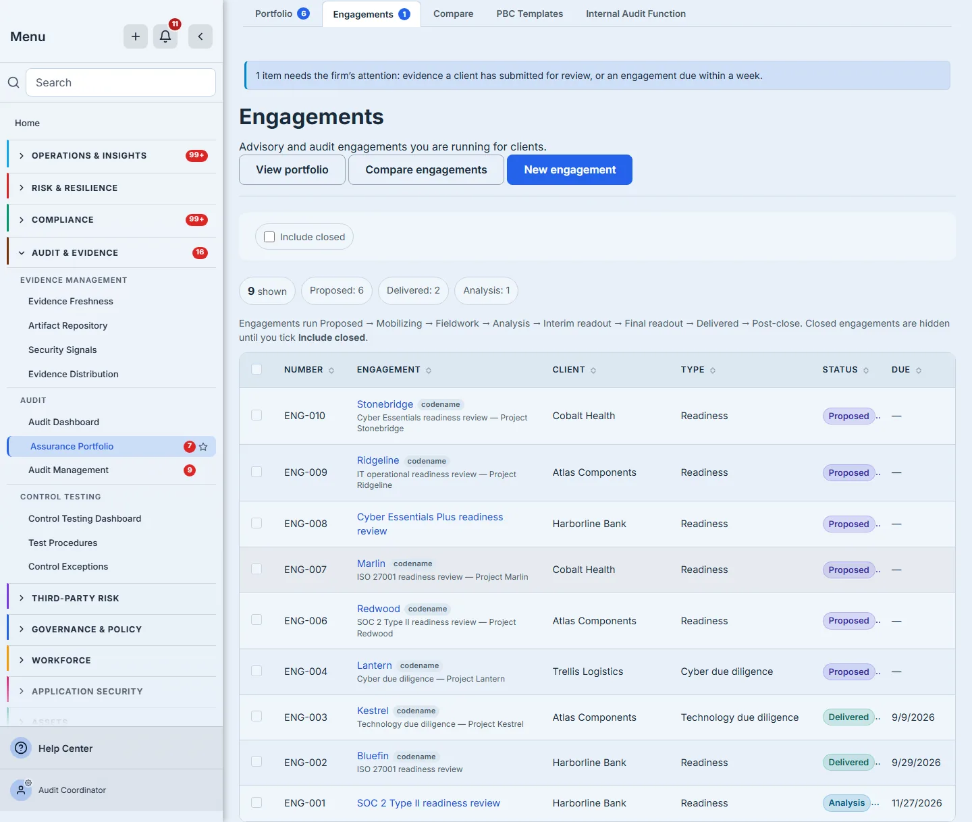This screenshot has height=822, width=972.
Task: Click the New engagement button
Action: point(570,169)
